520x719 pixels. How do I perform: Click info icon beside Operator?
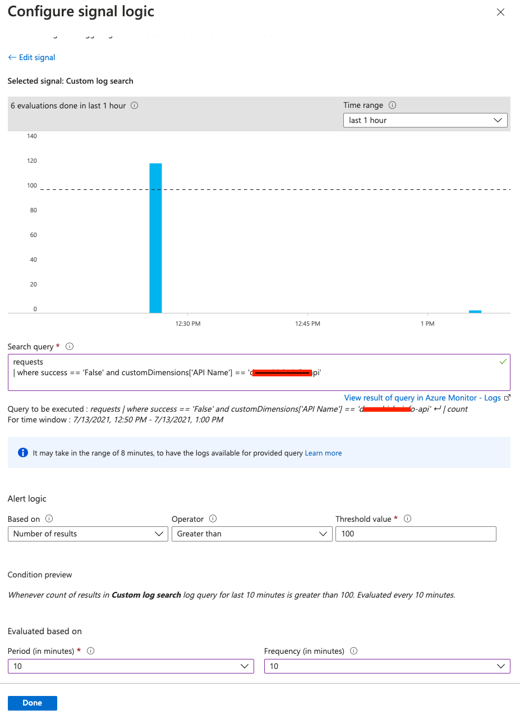[x=213, y=519]
